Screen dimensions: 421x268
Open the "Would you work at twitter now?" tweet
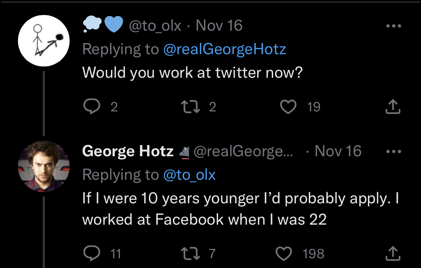coord(192,72)
